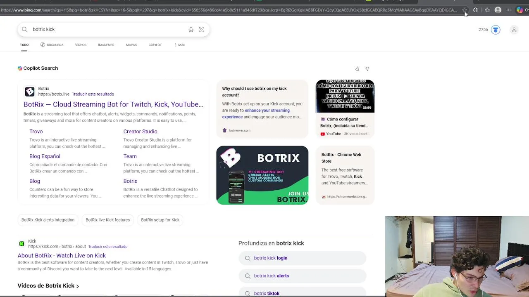529x297 pixels.
Task: Click the browser address bar URL
Action: 229,10
